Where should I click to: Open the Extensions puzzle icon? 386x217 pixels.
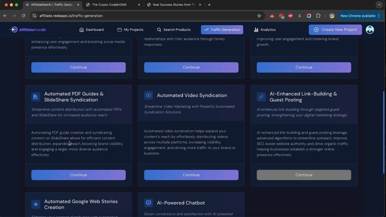pos(318,16)
